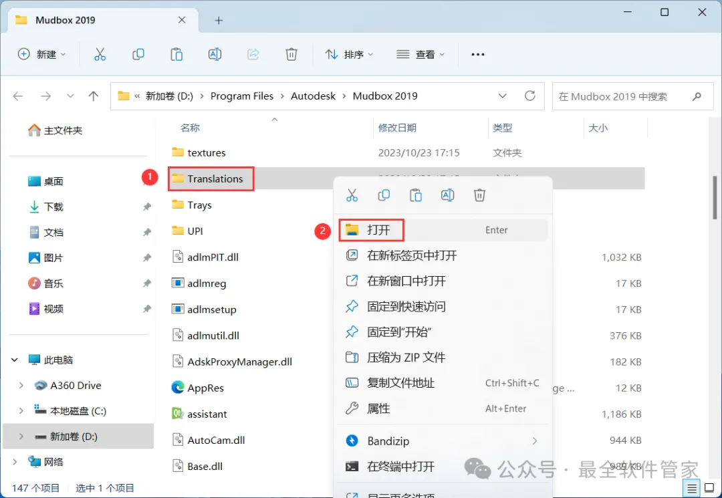Switch to the large icons view in the status bar
The image size is (722, 498).
[x=709, y=488]
